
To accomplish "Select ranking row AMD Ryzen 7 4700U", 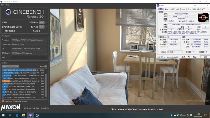I will [23, 81].
